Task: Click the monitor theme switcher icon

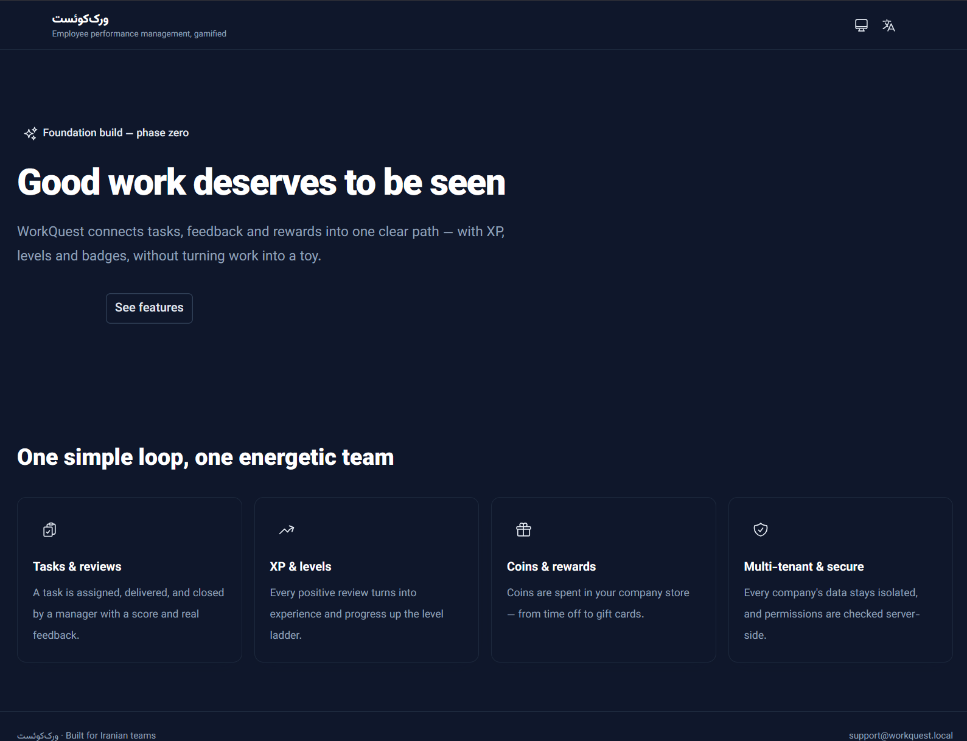Action: [861, 25]
